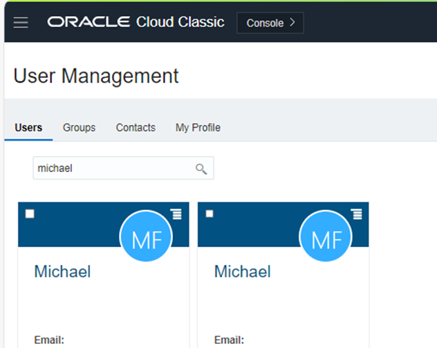Switch to the Users tab
Viewport: 437px width, 348px height.
click(28, 128)
